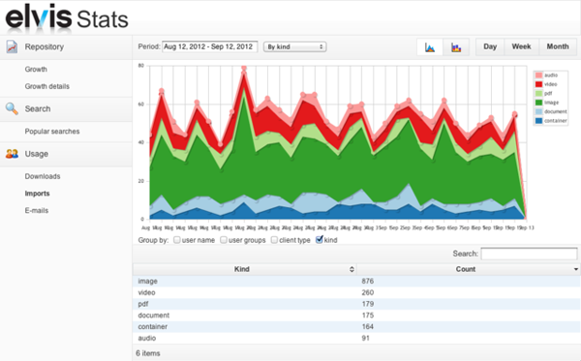
Task: Click the table Search input field
Action: [x=529, y=254]
